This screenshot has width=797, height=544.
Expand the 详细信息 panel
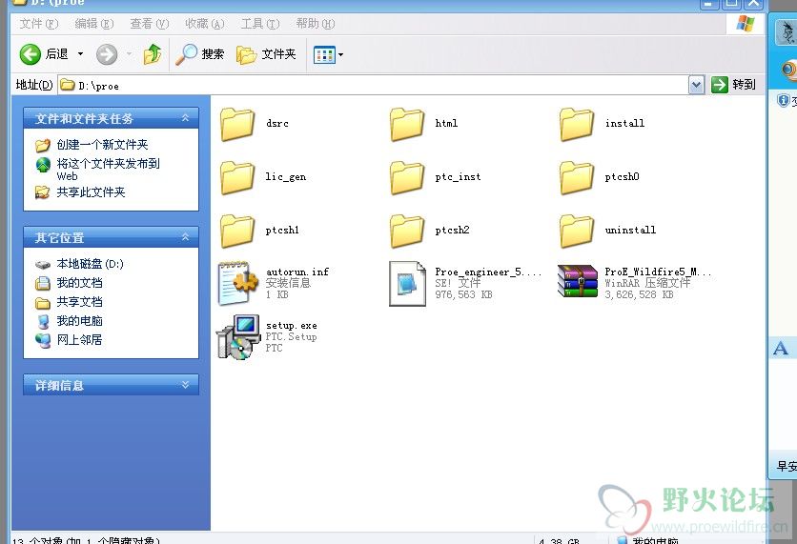[x=186, y=385]
